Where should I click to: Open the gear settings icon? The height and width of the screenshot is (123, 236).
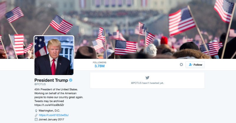tap(181, 64)
